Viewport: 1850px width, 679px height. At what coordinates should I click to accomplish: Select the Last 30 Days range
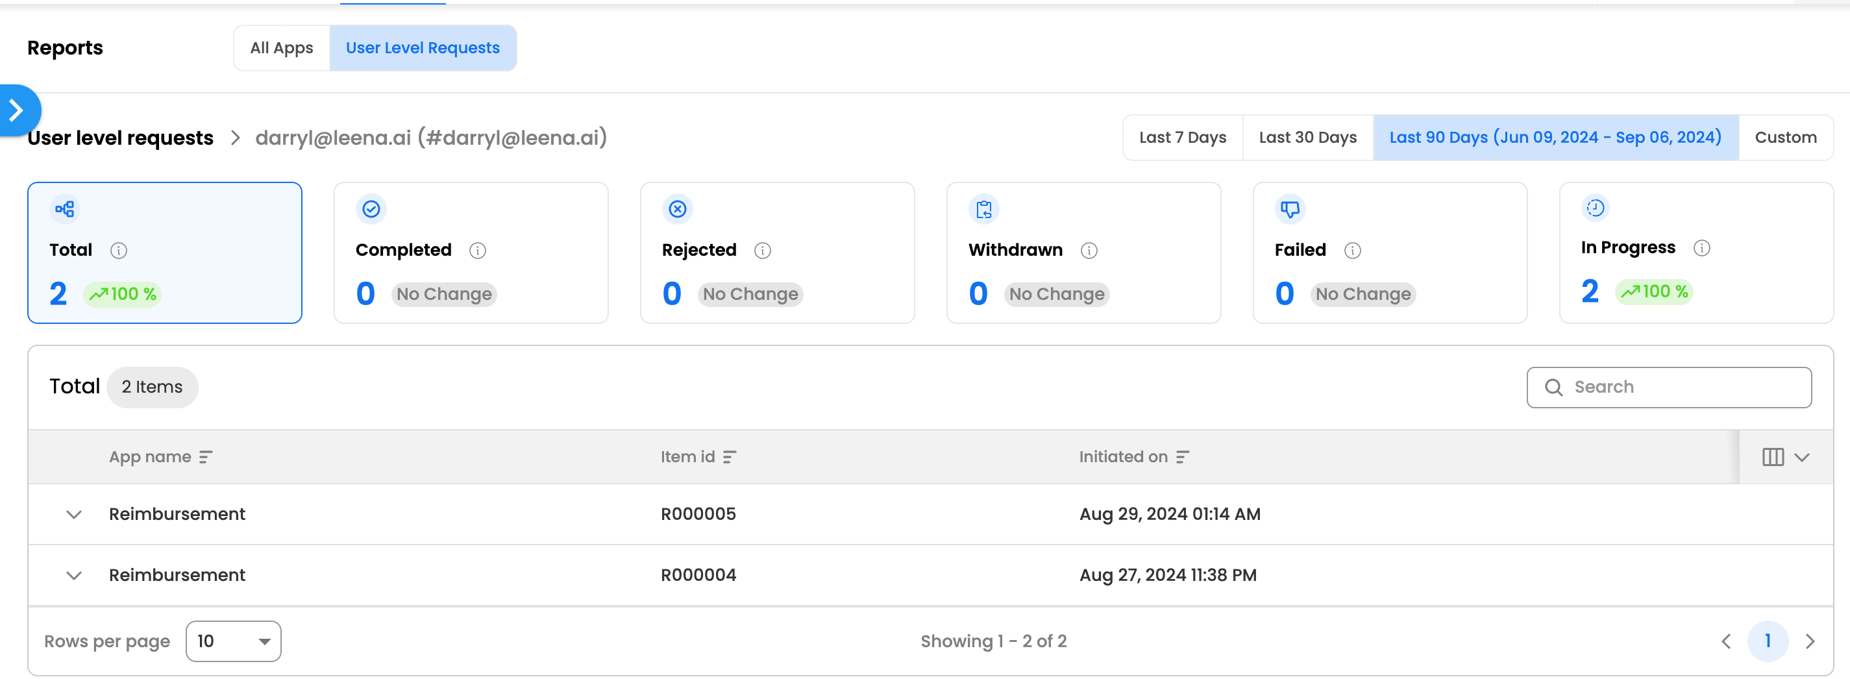coord(1307,137)
